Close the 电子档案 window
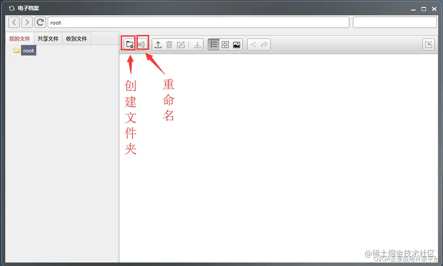The height and width of the screenshot is (266, 443). coord(434,9)
